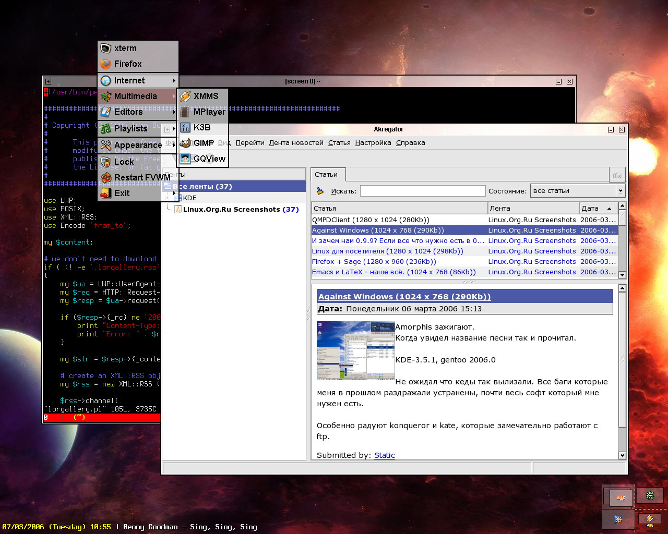Start GQView from the Multimedia submenu

pos(203,159)
